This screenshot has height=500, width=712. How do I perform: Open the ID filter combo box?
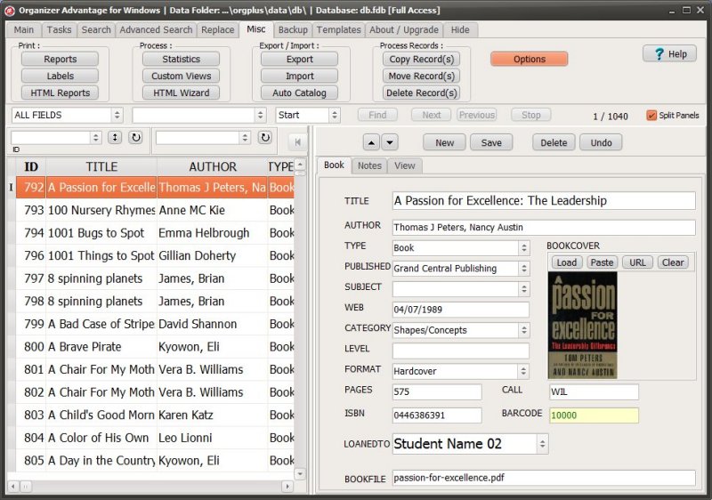pyautogui.click(x=95, y=138)
